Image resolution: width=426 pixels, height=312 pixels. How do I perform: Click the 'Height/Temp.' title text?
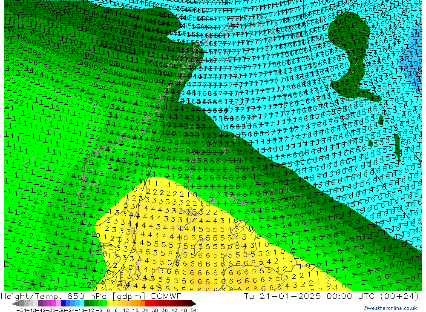coord(31,296)
